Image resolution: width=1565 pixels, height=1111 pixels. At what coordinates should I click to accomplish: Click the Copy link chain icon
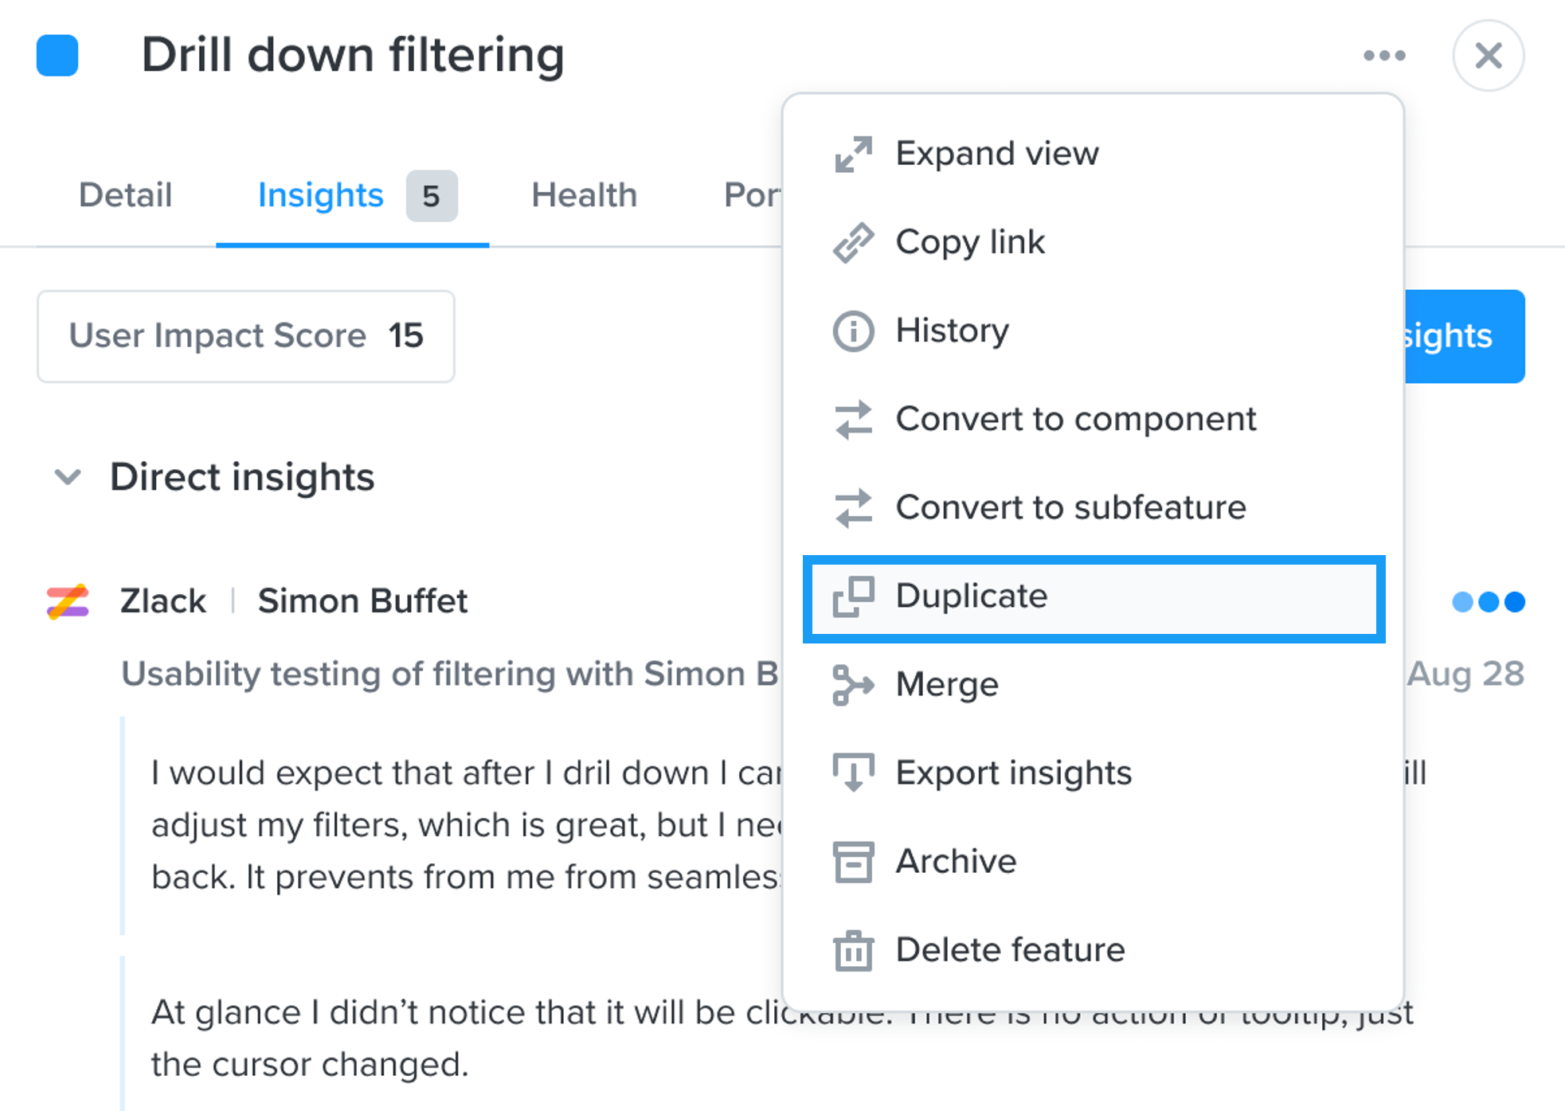click(853, 242)
